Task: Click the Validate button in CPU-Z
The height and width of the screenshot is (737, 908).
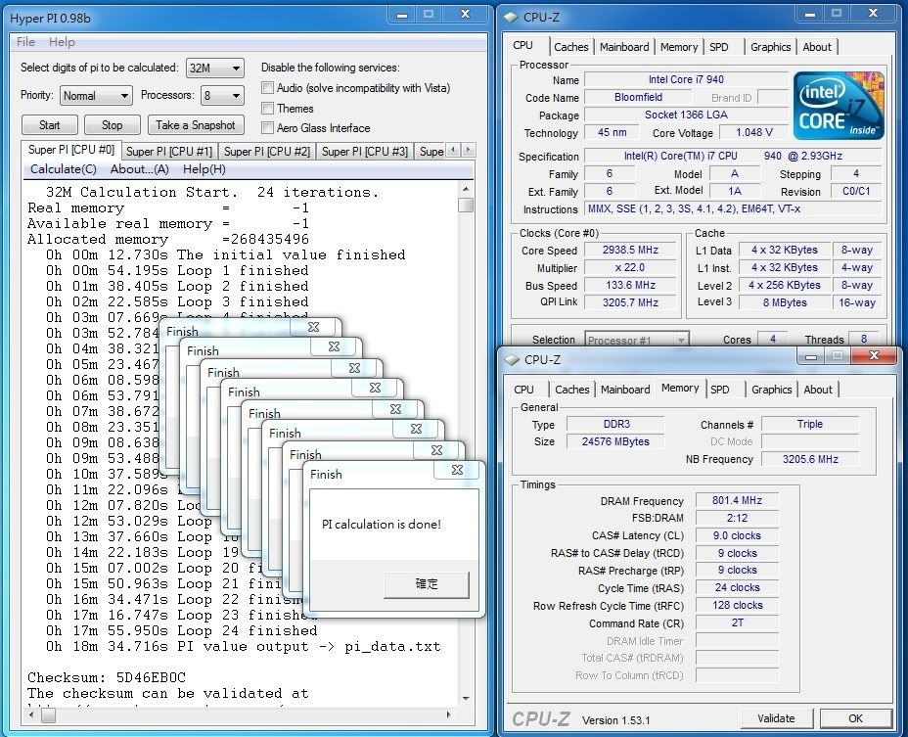Action: click(x=776, y=718)
